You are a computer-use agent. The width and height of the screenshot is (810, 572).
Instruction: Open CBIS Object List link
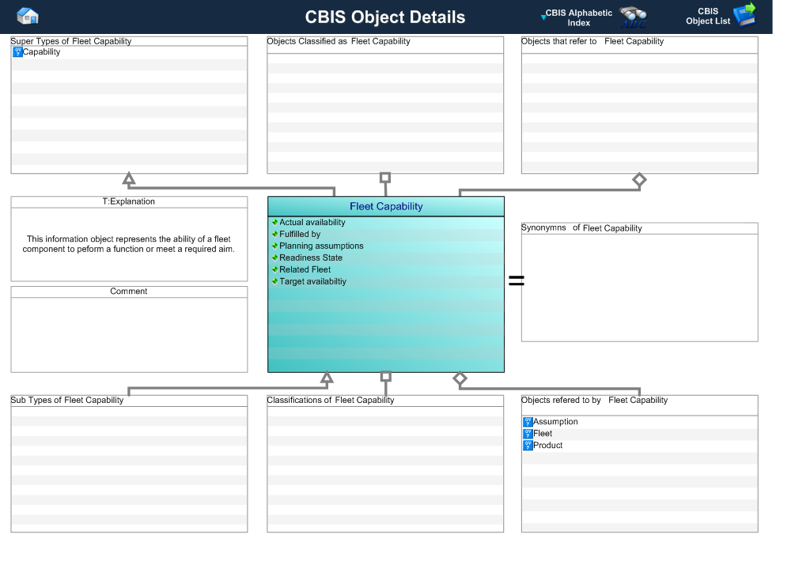(708, 16)
